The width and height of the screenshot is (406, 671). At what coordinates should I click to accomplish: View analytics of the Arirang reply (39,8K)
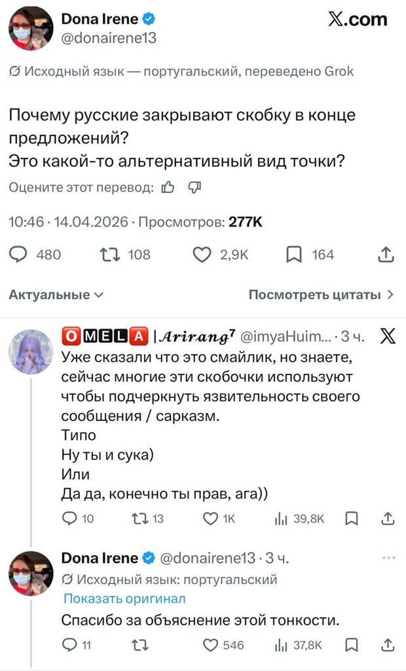click(x=284, y=519)
